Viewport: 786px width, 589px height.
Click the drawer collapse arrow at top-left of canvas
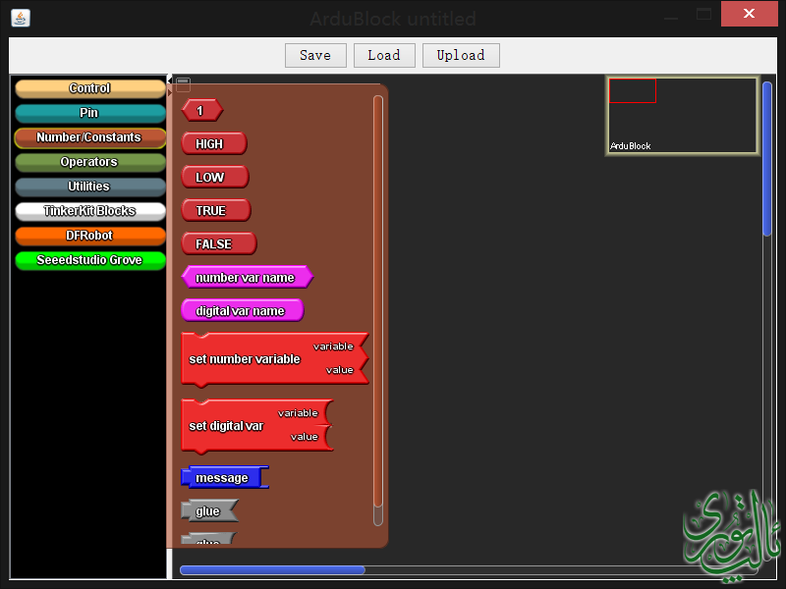point(169,80)
